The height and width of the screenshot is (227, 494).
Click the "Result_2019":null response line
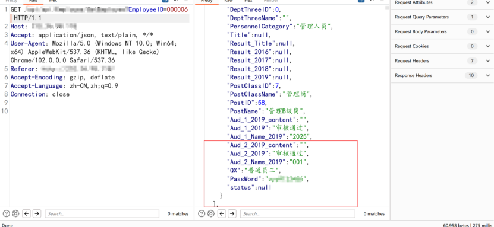(x=259, y=77)
